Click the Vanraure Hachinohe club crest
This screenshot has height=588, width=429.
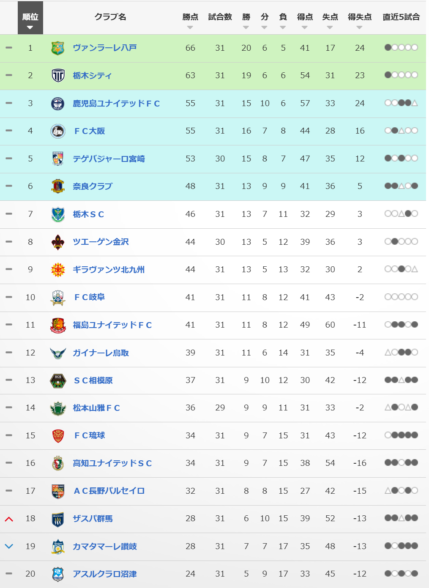tap(57, 48)
